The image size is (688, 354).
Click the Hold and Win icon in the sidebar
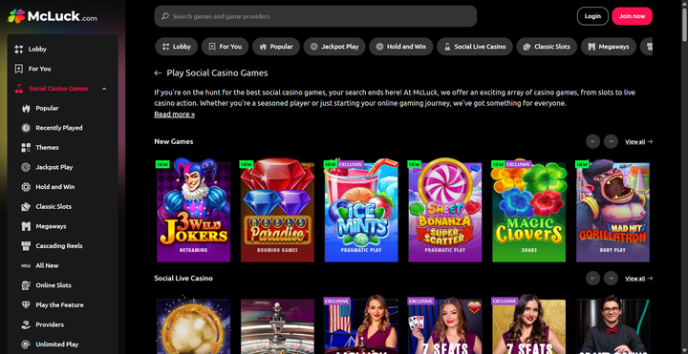click(26, 187)
